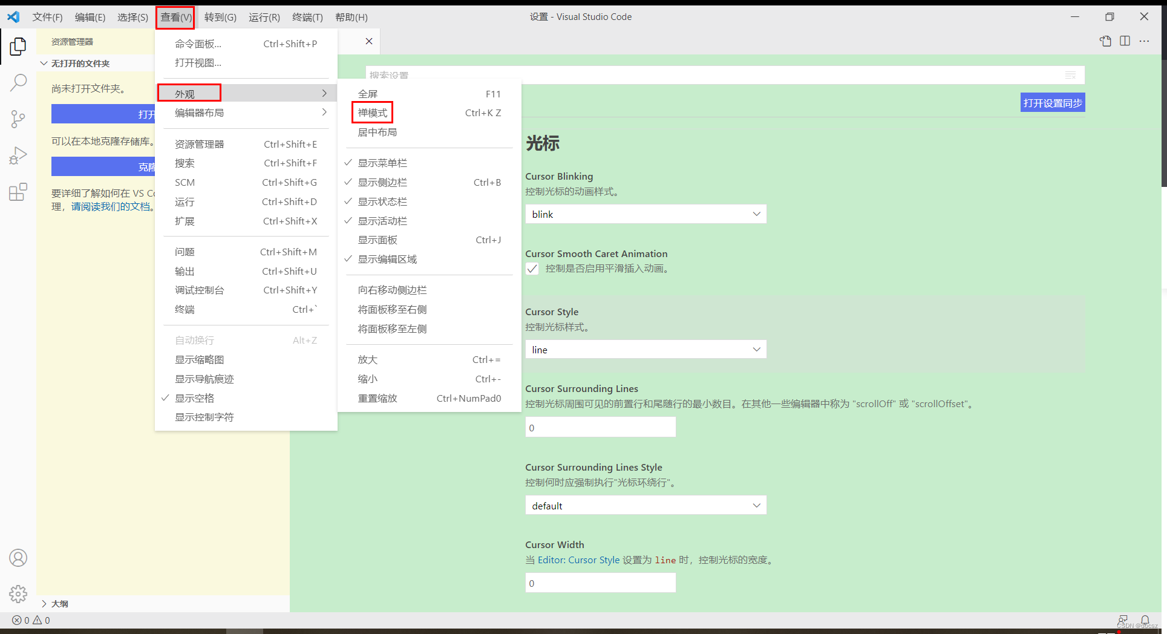1167x634 pixels.
Task: Open the editor More Actions ellipsis
Action: 1144,41
